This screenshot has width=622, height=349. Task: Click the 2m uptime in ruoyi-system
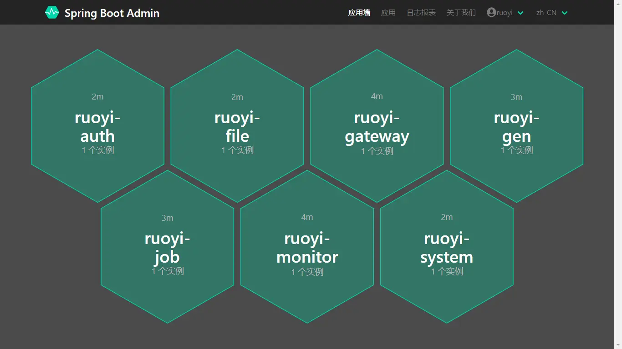(x=447, y=217)
